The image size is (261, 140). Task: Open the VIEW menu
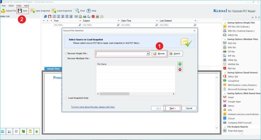click(11, 6)
